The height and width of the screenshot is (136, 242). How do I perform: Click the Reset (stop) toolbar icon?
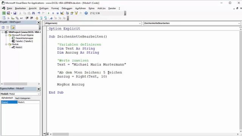[x=57, y=13]
